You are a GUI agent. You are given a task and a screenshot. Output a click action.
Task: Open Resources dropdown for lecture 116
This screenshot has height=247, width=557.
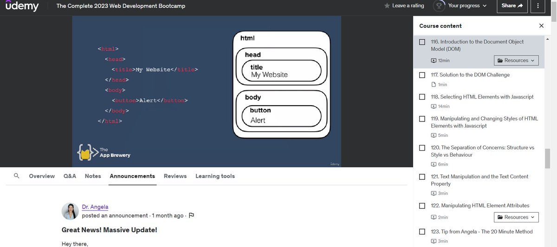[516, 60]
